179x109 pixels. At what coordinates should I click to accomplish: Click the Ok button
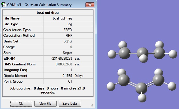(21, 104)
